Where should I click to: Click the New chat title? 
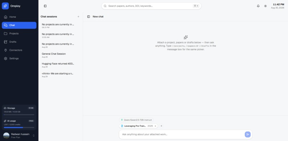tap(98, 17)
